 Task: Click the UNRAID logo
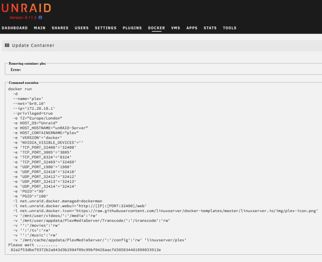[26, 8]
